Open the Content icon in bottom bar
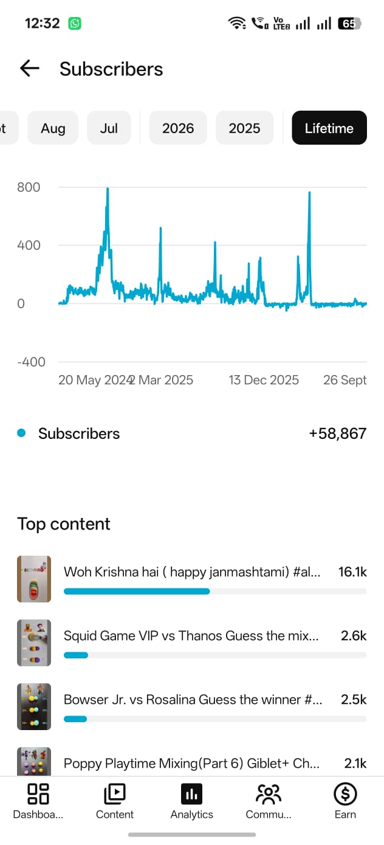The height and width of the screenshot is (845, 384). point(115,794)
